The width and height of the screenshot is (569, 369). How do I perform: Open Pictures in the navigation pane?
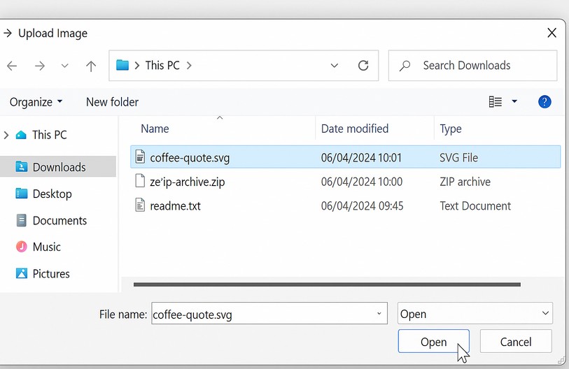[x=51, y=274]
